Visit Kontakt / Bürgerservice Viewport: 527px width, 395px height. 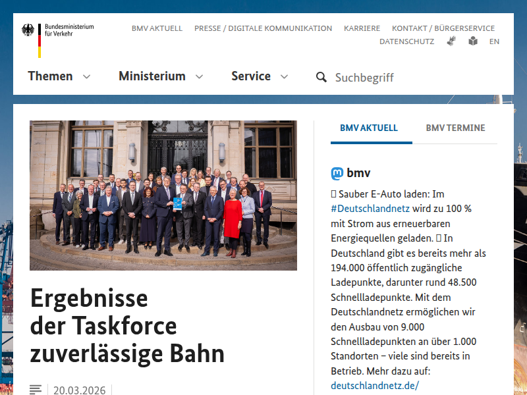point(443,28)
